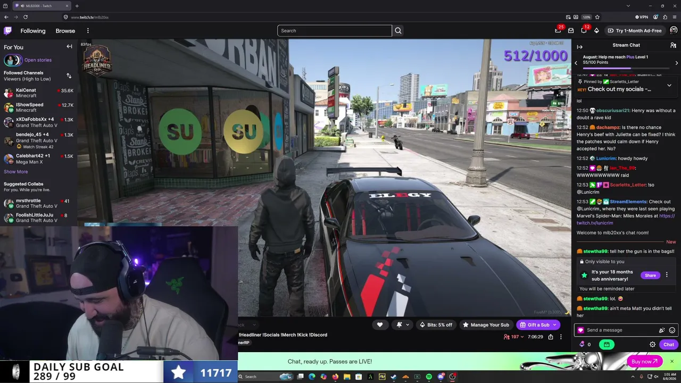Open the Browse page
This screenshot has height=383, width=681.
(65, 31)
